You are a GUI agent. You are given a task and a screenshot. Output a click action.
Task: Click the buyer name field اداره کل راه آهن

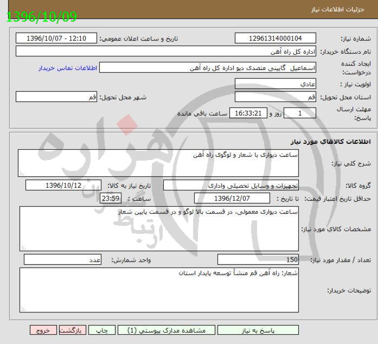click(166, 52)
